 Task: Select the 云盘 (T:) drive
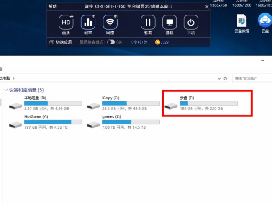point(201,103)
